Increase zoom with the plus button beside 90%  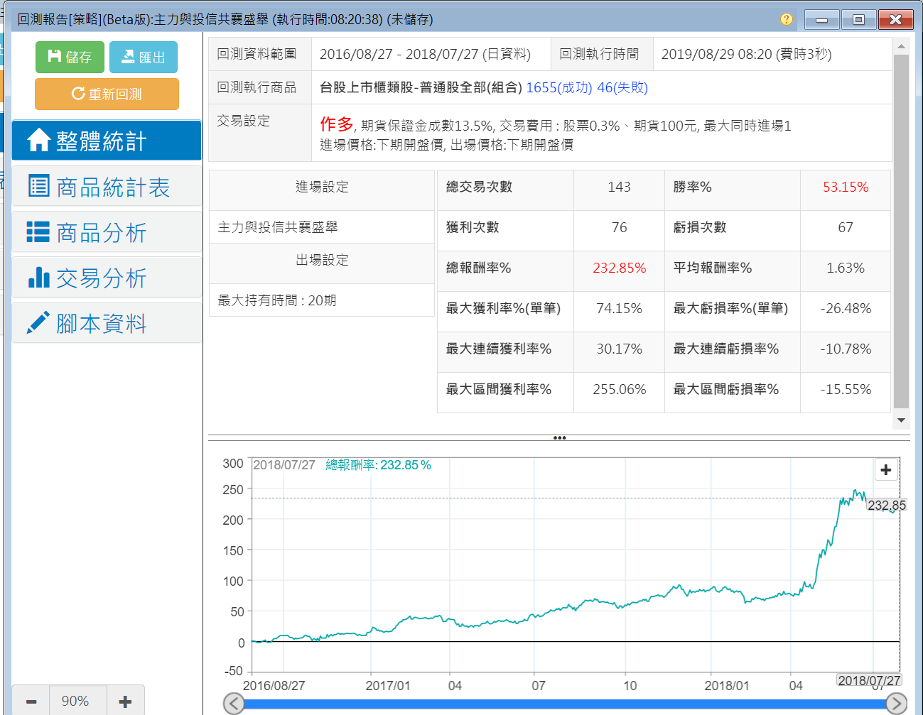pos(125,701)
